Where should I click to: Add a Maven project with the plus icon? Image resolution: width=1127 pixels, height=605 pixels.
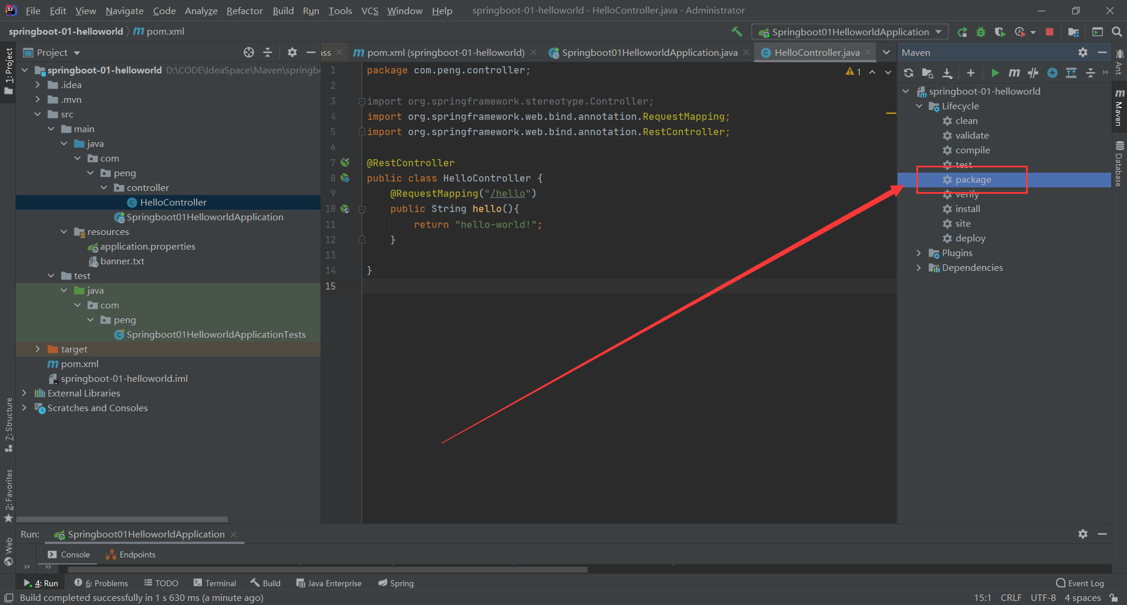click(x=971, y=73)
